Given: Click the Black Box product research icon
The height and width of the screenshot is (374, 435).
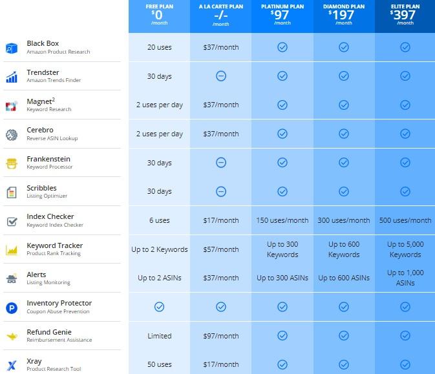Looking at the screenshot, I should pyautogui.click(x=12, y=48).
